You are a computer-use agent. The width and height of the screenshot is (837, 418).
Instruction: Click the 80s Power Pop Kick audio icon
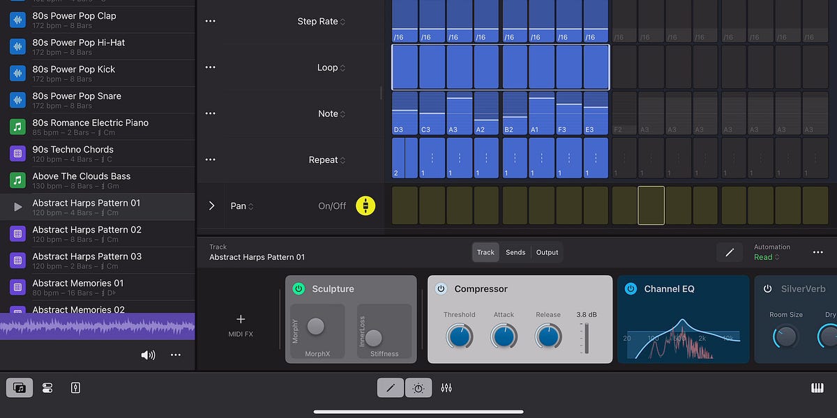pos(17,73)
